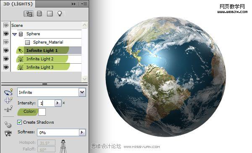Image resolution: width=252 pixels, height=153 pixels.
Task: Select the Infinite Light 2 row
Action: pos(46,59)
